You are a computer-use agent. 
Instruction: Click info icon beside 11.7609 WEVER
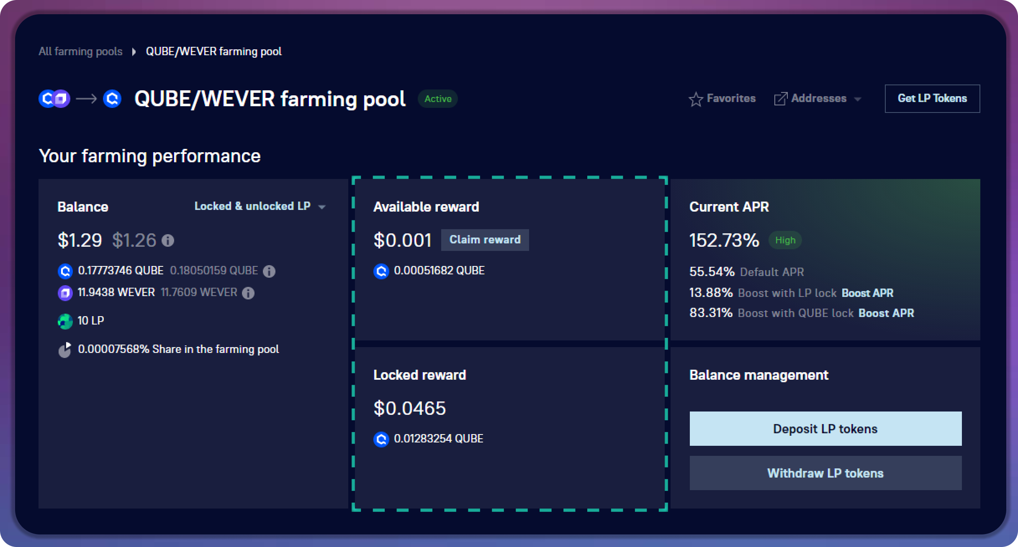(x=248, y=293)
